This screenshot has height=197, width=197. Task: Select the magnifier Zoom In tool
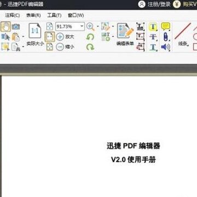click(x=90, y=27)
